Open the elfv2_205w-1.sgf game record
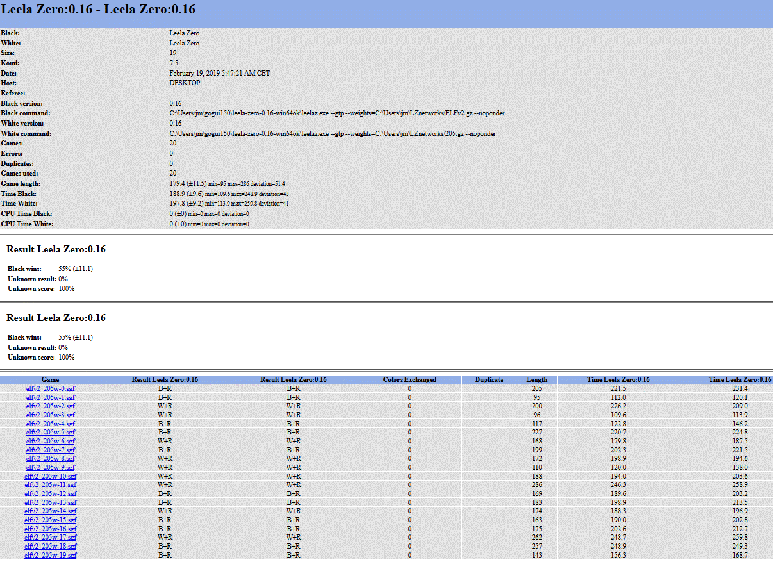The width and height of the screenshot is (773, 562). click(x=50, y=397)
